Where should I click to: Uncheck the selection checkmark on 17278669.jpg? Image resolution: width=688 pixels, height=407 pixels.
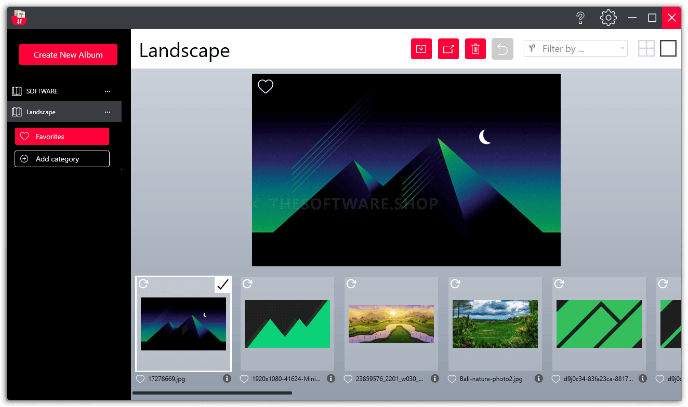(x=222, y=284)
